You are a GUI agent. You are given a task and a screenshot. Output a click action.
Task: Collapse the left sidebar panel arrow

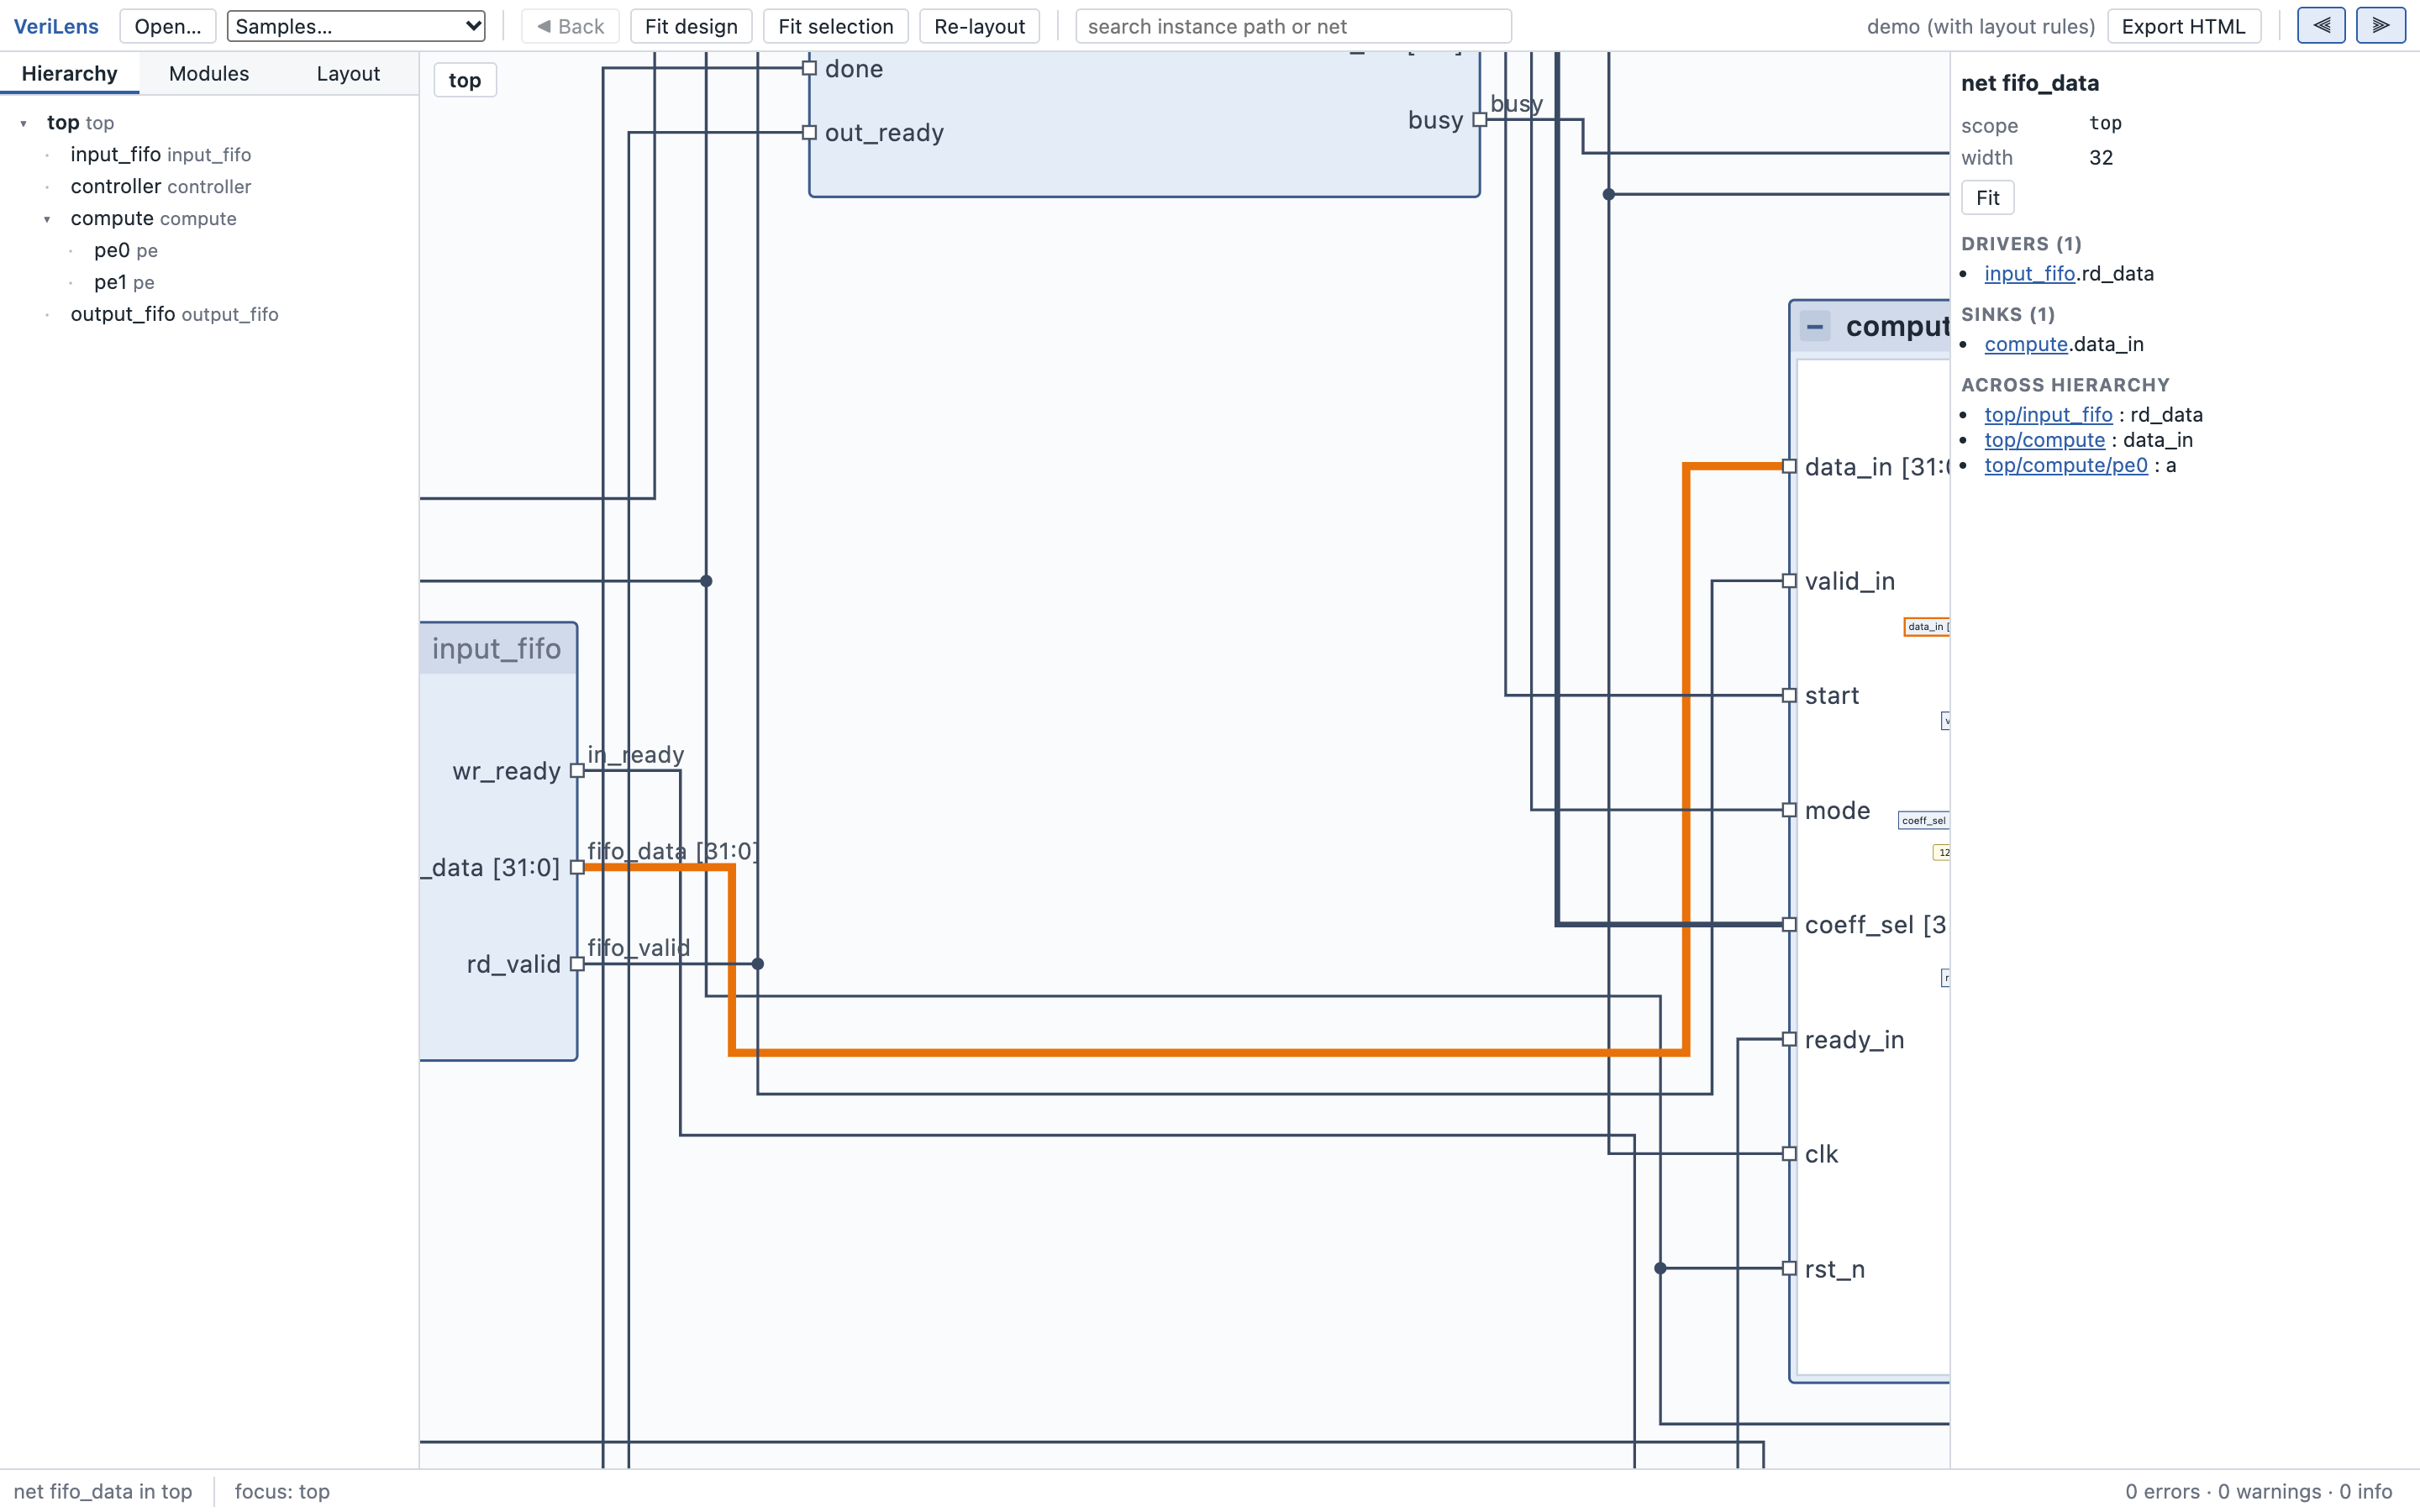pos(2321,26)
